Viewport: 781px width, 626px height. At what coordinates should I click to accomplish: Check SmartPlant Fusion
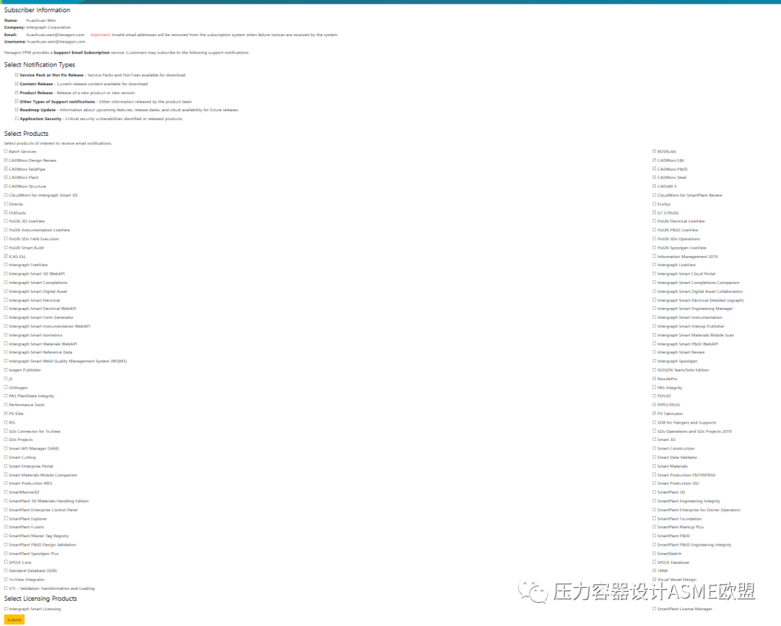point(6,527)
